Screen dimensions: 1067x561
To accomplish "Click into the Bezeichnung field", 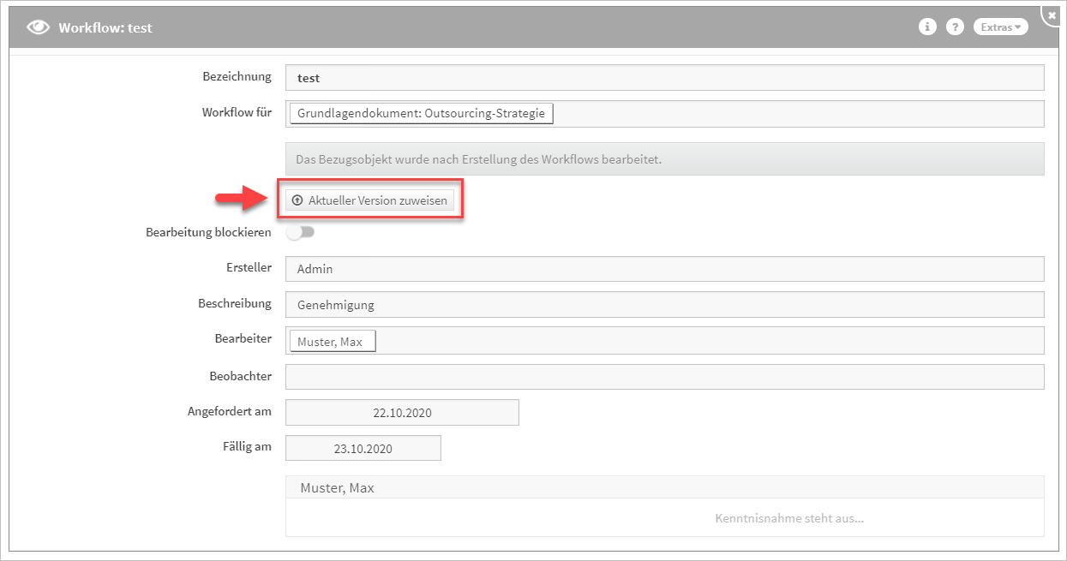I will 664,77.
